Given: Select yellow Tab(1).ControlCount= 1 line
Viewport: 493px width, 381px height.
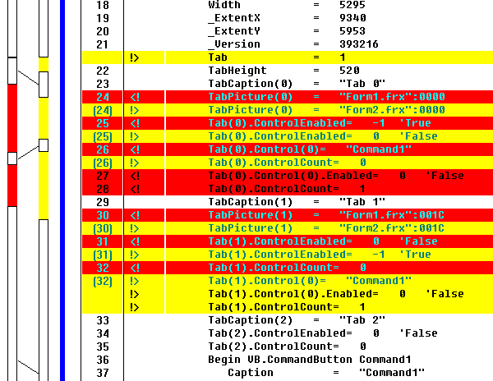Looking at the screenshot, I should 329,307.
